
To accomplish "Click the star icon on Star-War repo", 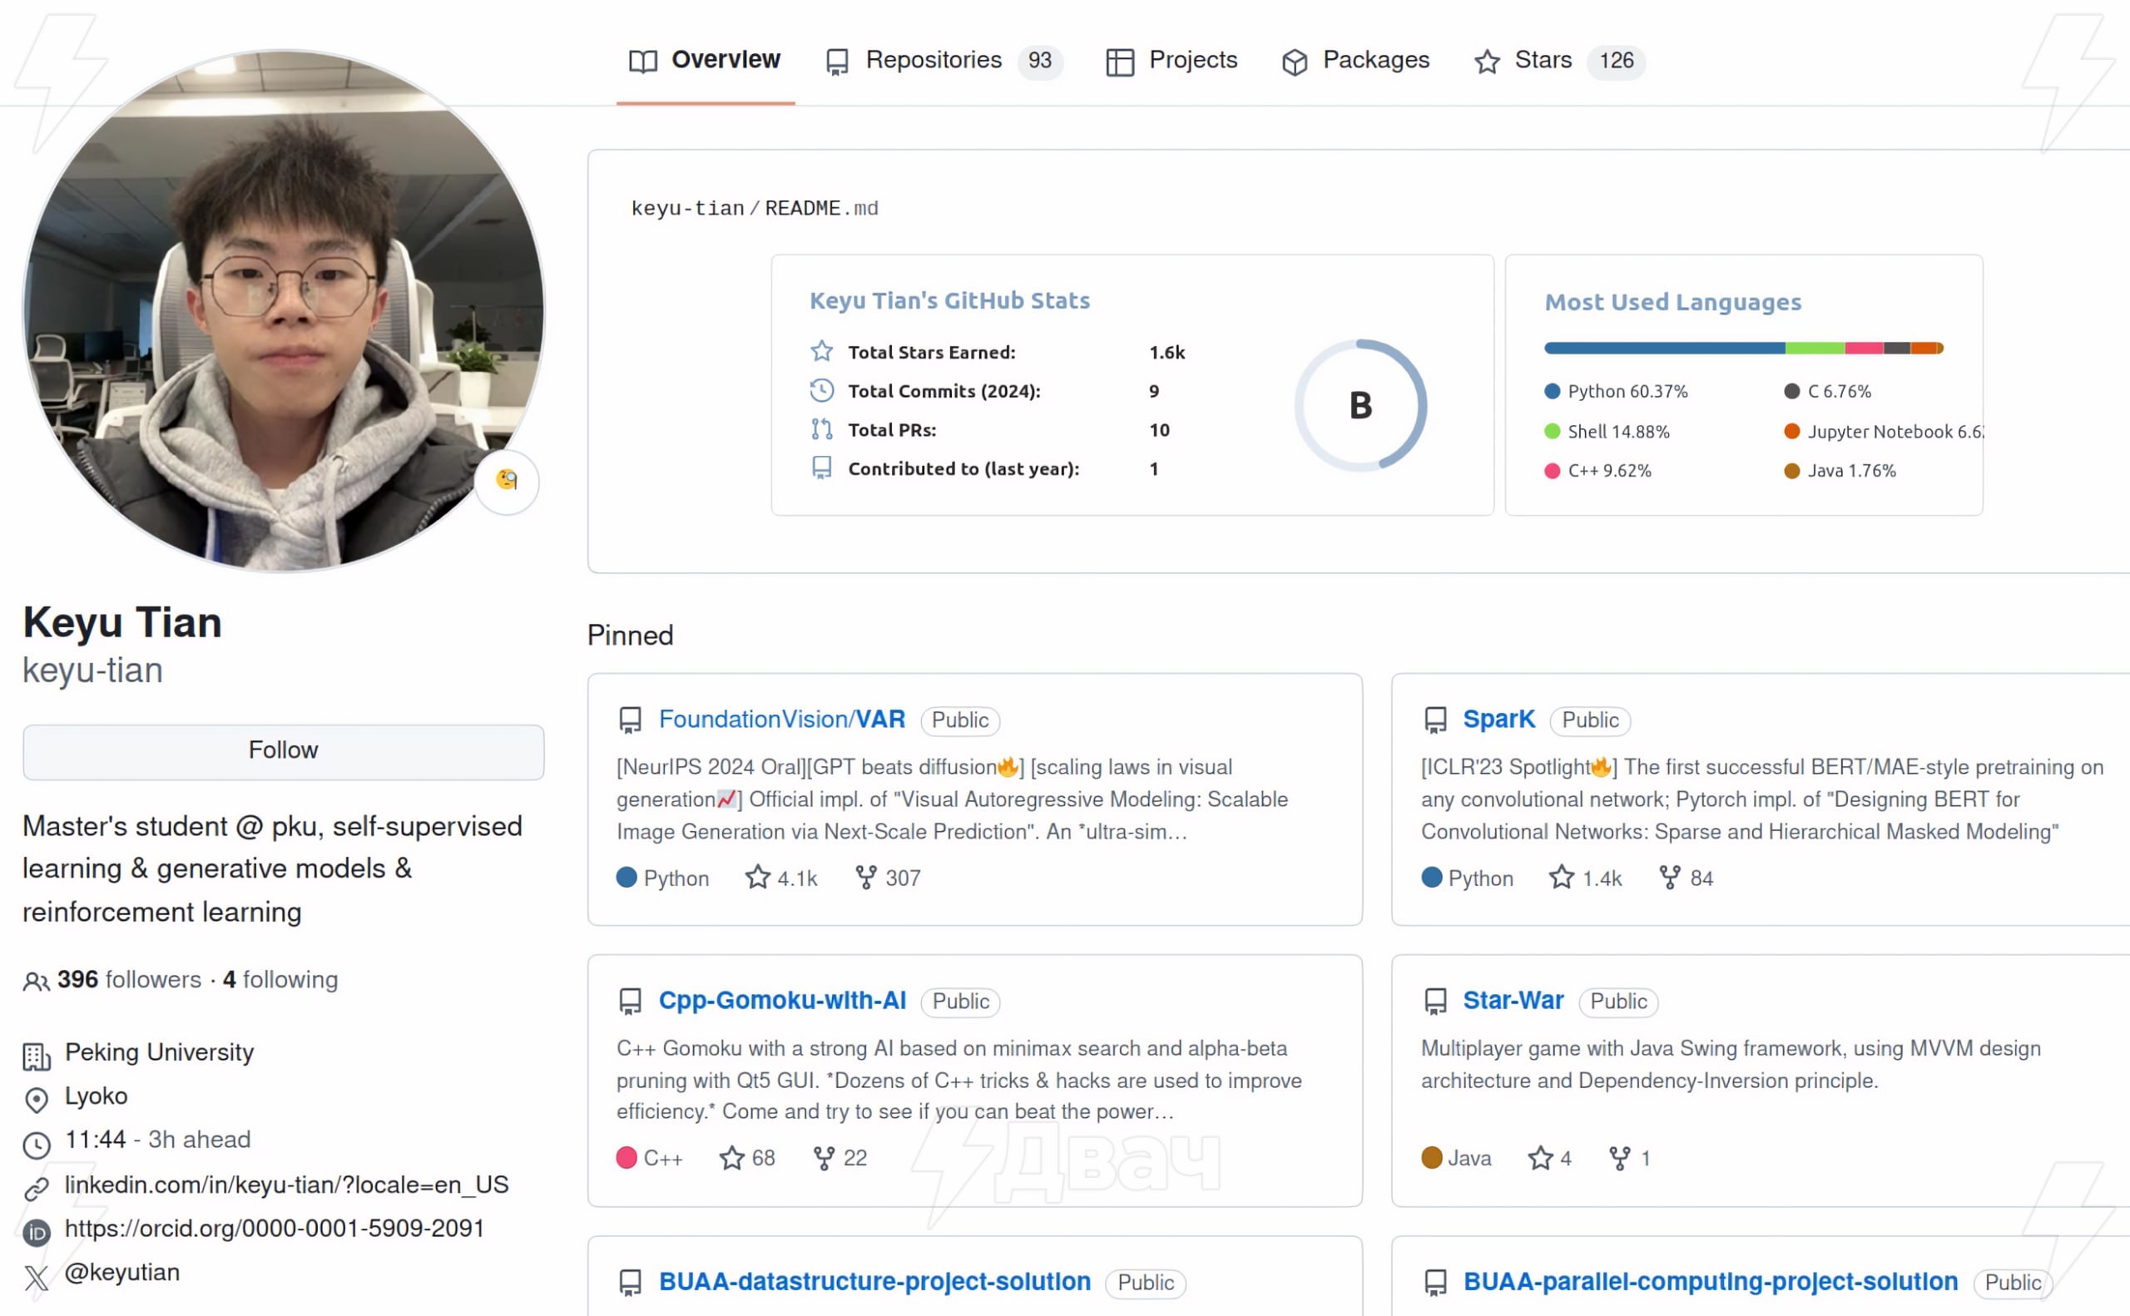I will 1540,1159.
